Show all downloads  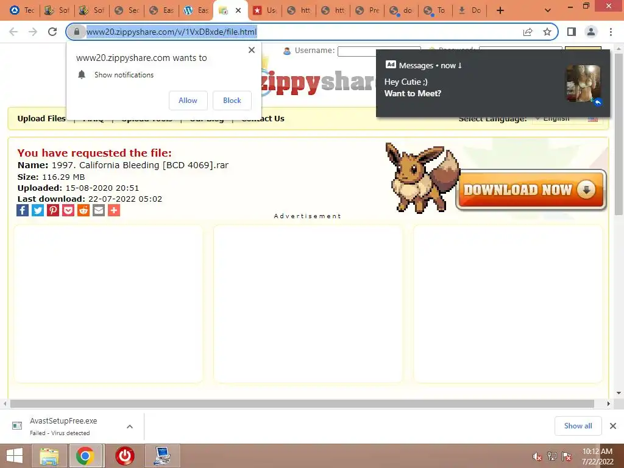pos(578,426)
